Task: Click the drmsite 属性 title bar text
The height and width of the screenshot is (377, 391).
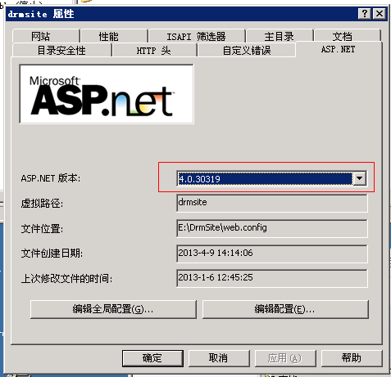Action: [41, 14]
